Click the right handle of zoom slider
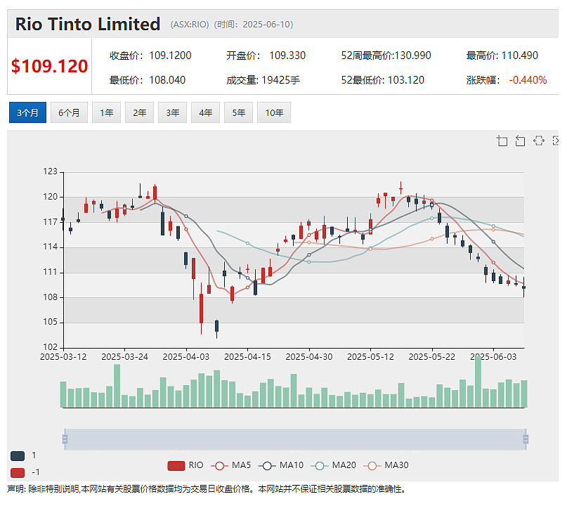The width and height of the screenshot is (567, 506). [x=526, y=439]
